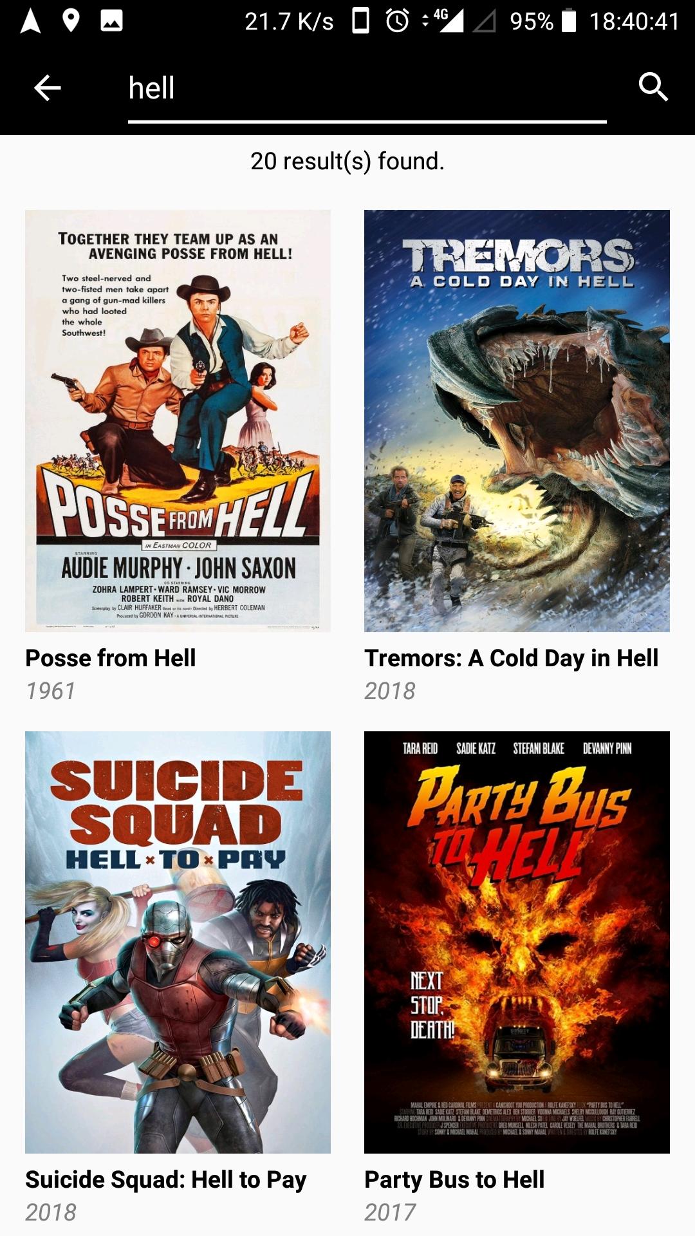Viewport: 695px width, 1236px height.
Task: Open the Party Bus to Hell poster
Action: 517,942
